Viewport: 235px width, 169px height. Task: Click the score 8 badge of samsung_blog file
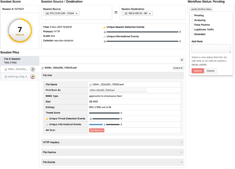(x=32, y=77)
